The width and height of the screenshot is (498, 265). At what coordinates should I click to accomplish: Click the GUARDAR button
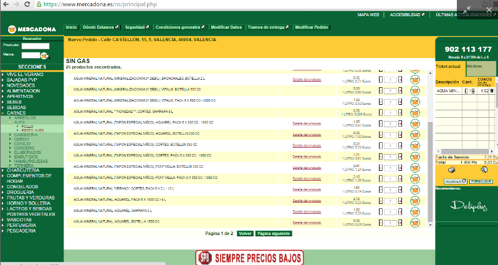coord(455,181)
